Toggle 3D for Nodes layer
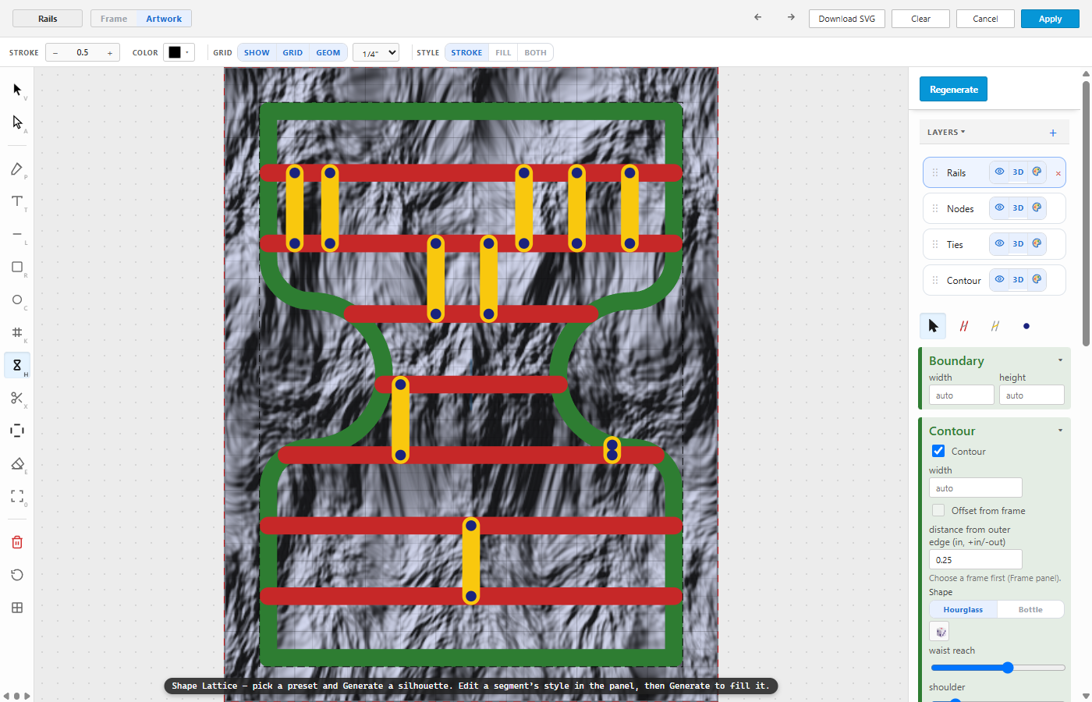 [x=1018, y=207]
